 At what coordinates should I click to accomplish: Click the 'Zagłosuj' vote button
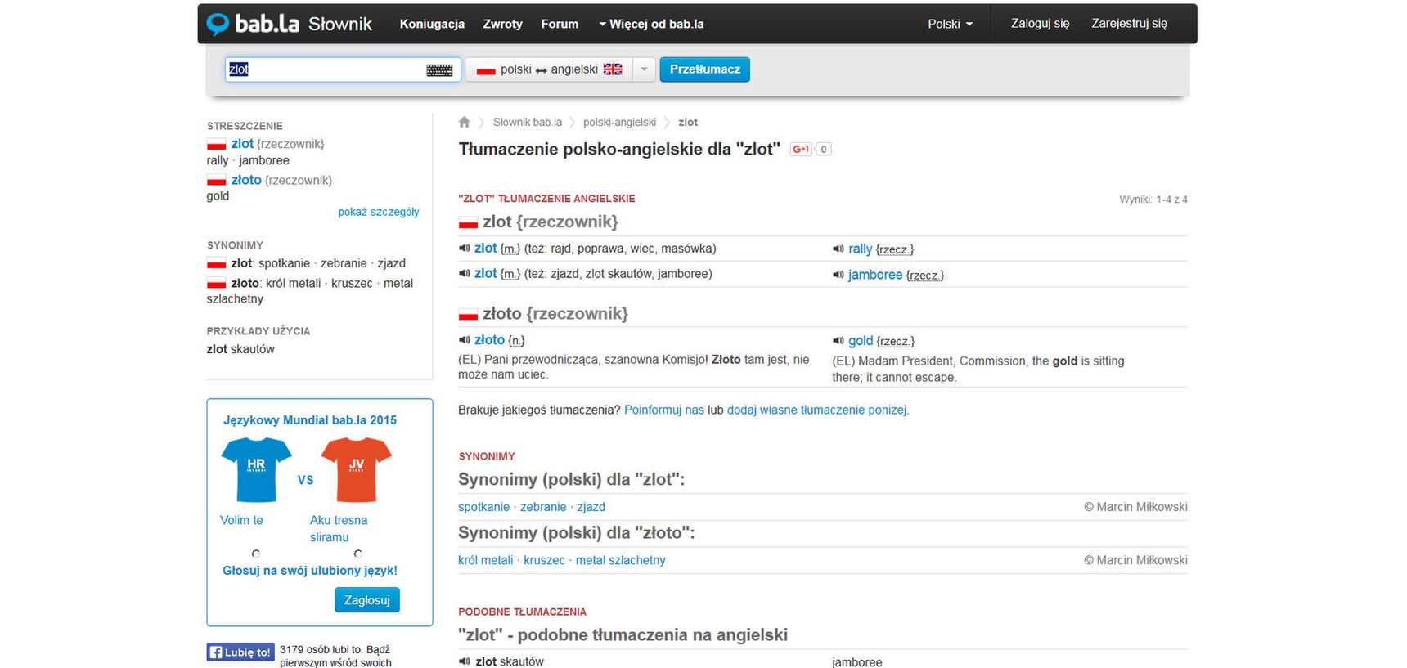tap(366, 599)
